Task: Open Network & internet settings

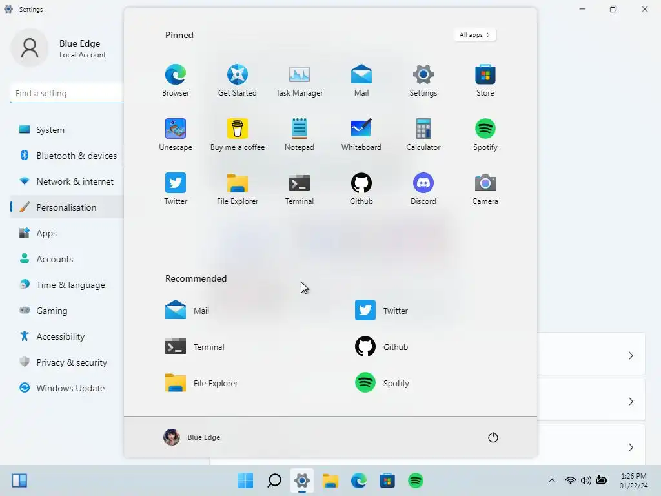Action: tap(66, 181)
